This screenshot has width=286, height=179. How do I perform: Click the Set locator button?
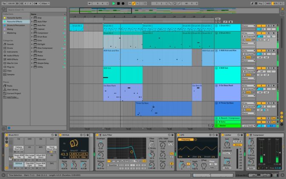218,19
